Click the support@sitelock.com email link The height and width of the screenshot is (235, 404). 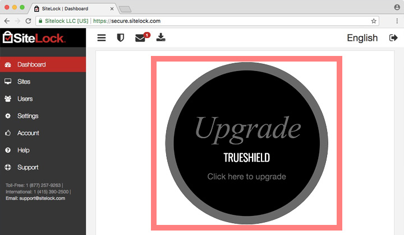(x=42, y=198)
